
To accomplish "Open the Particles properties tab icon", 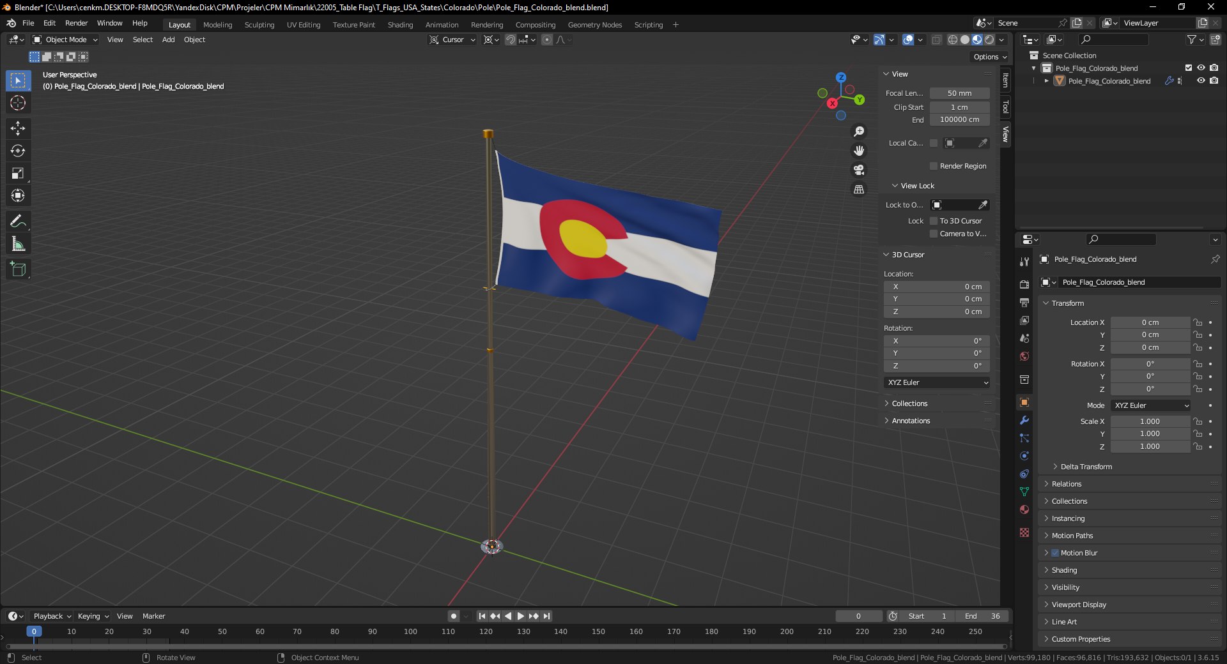I will point(1024,438).
